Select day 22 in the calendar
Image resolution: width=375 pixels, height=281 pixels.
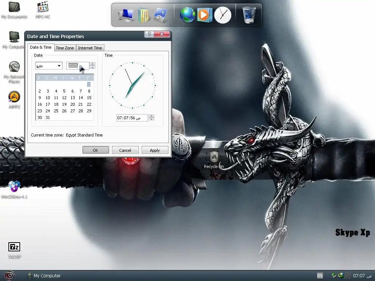pyautogui.click(x=89, y=104)
